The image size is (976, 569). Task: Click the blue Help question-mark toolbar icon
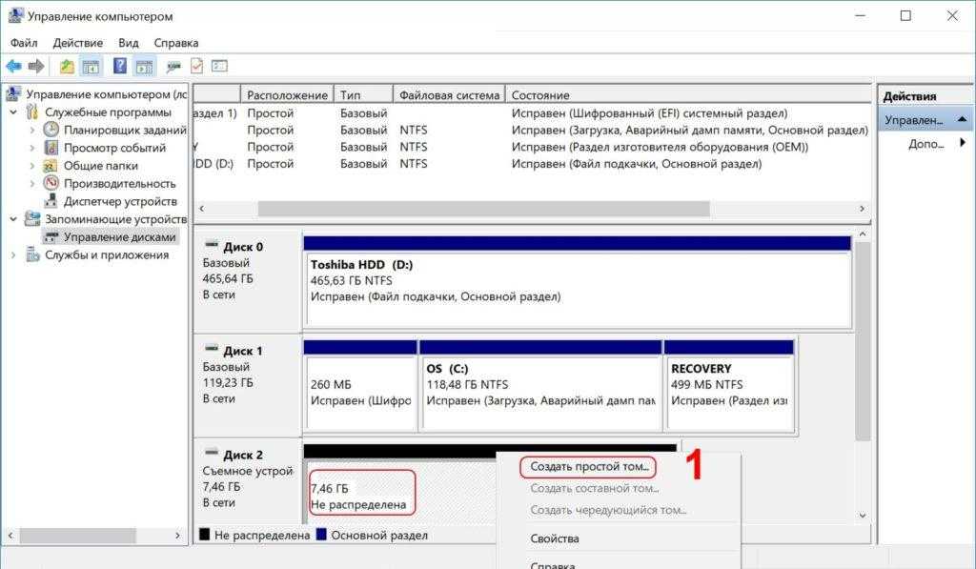click(x=120, y=67)
